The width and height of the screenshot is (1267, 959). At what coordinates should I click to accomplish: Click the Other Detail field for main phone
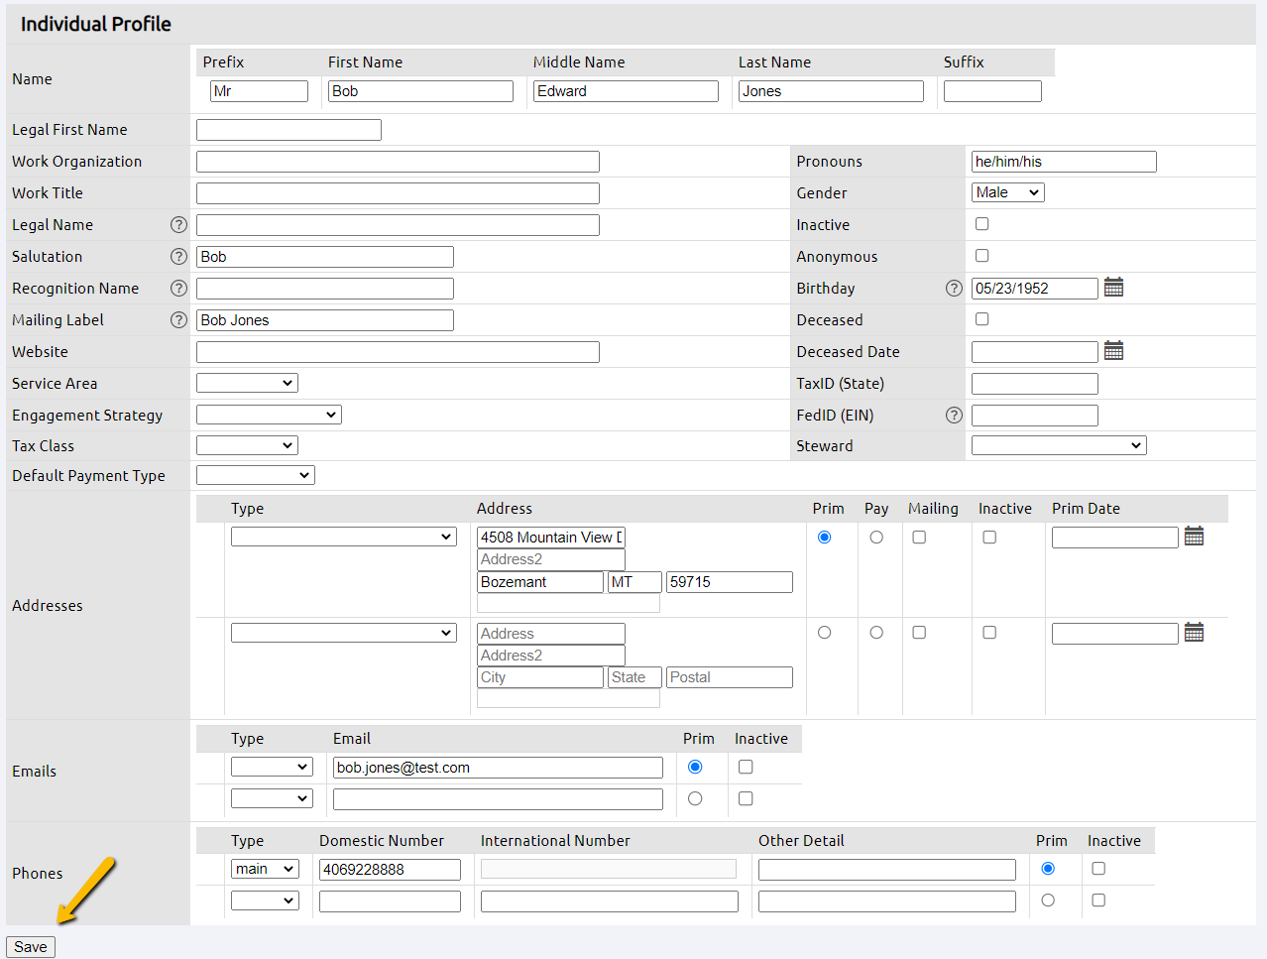(x=887, y=870)
